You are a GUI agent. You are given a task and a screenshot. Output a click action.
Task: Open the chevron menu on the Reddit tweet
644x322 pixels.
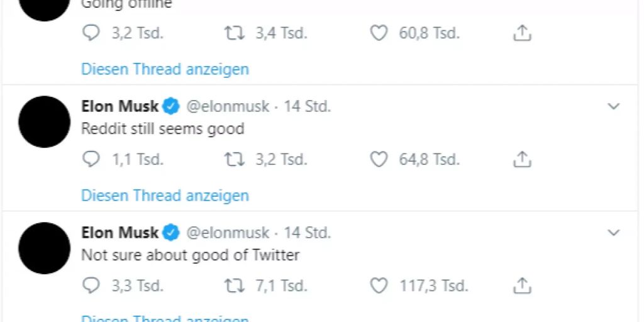(x=613, y=107)
